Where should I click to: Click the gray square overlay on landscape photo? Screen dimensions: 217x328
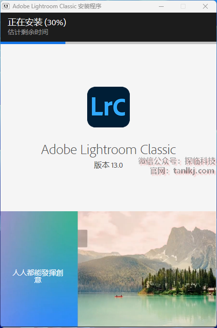click(82, 238)
